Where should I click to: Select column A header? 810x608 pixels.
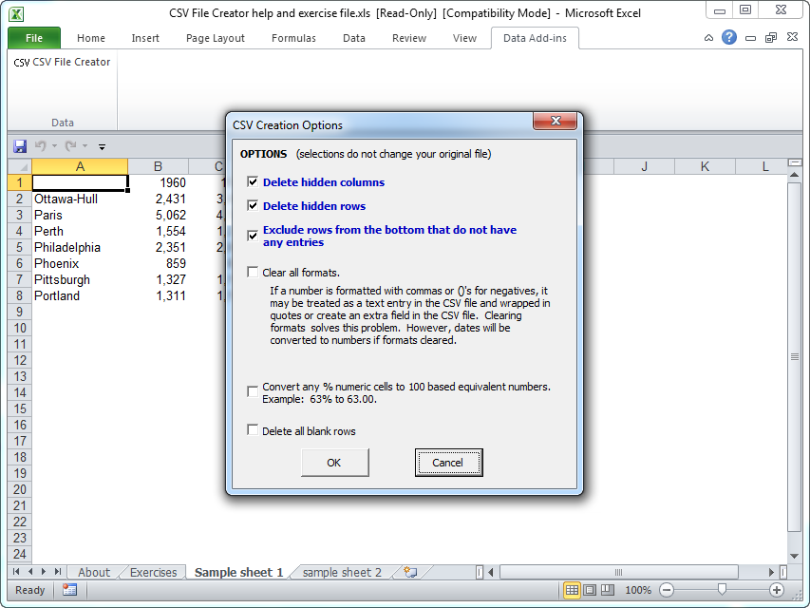[80, 166]
